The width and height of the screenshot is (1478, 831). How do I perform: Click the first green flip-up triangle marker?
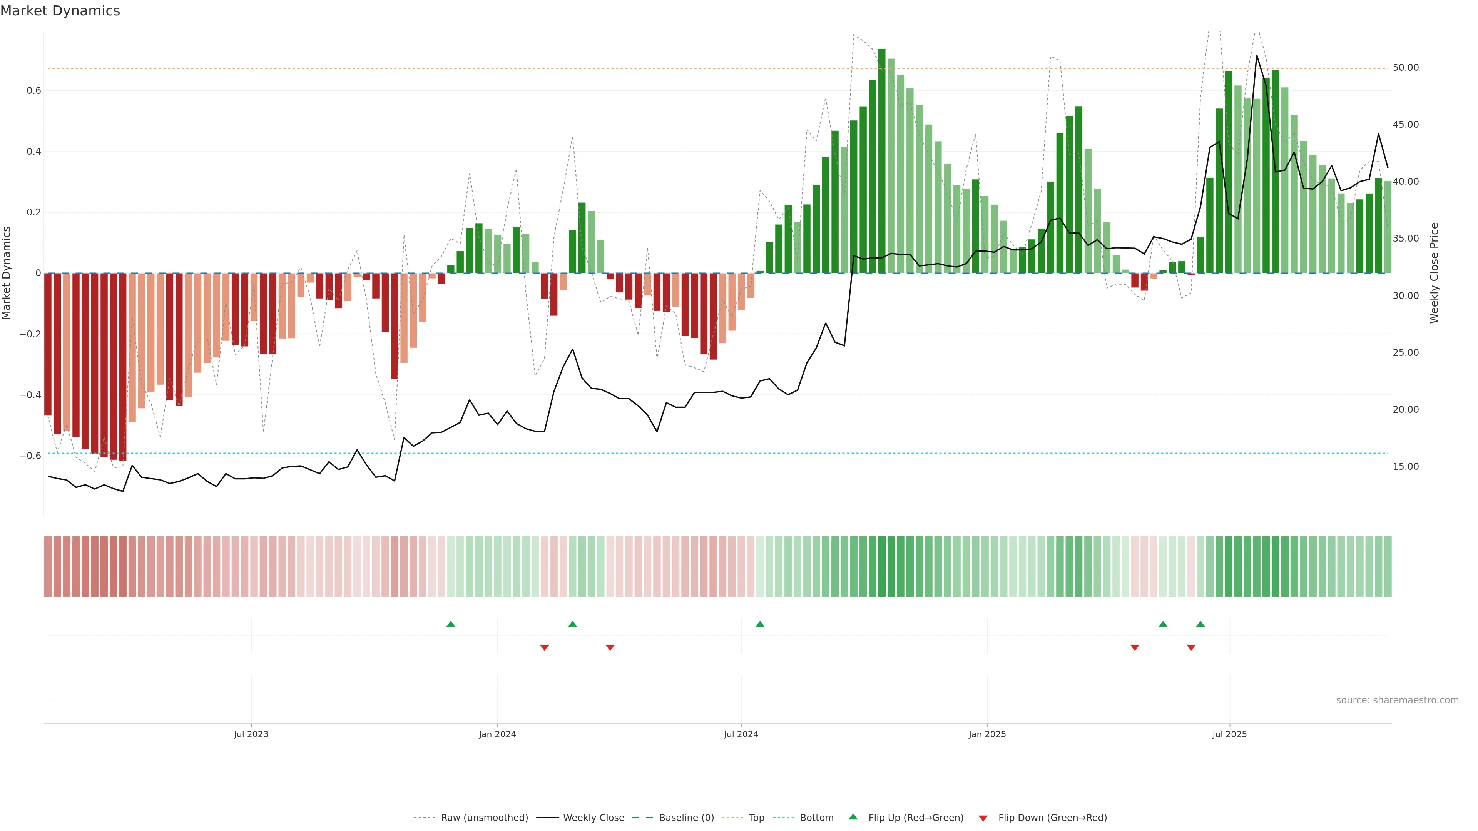coord(450,624)
